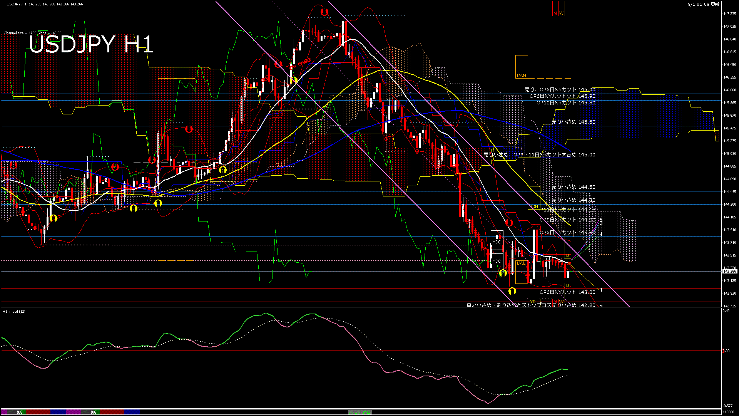Click the YDH level label

pyautogui.click(x=534, y=207)
